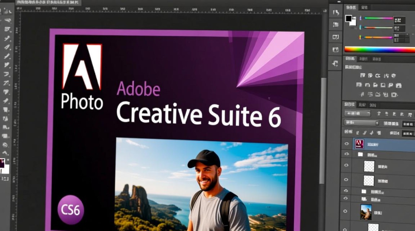Click the opacity value box in Layers panel

tap(408, 124)
